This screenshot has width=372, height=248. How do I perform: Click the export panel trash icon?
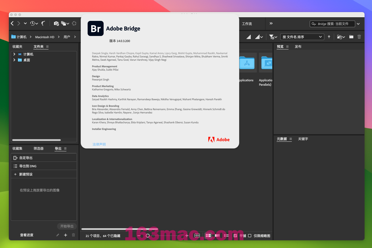pos(73,235)
